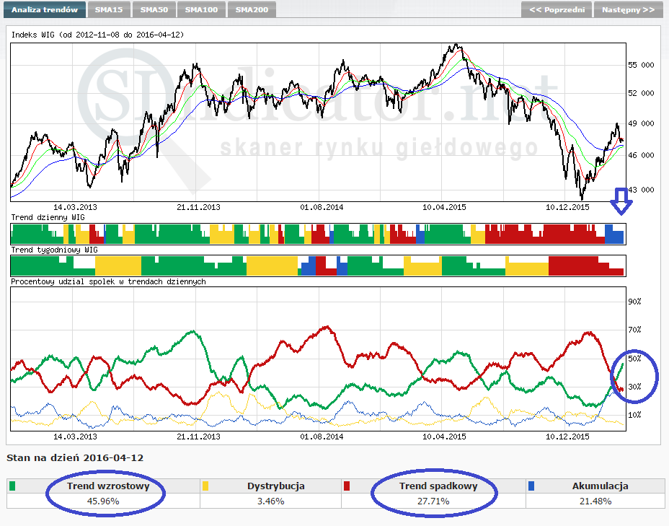Select the SMA100 tab

click(x=203, y=9)
